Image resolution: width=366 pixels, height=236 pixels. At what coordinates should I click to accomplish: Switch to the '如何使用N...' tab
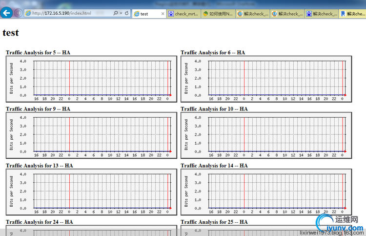pyautogui.click(x=218, y=14)
